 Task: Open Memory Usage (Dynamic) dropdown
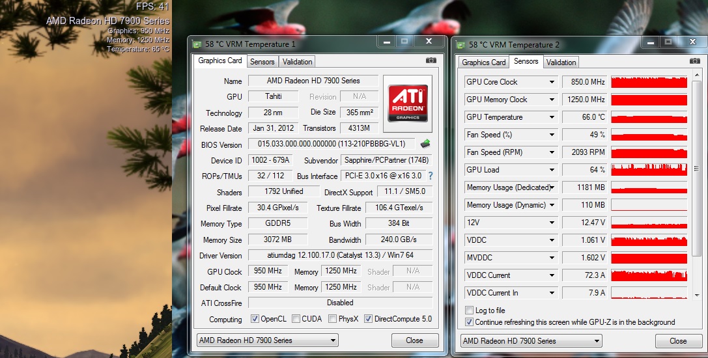tap(552, 205)
